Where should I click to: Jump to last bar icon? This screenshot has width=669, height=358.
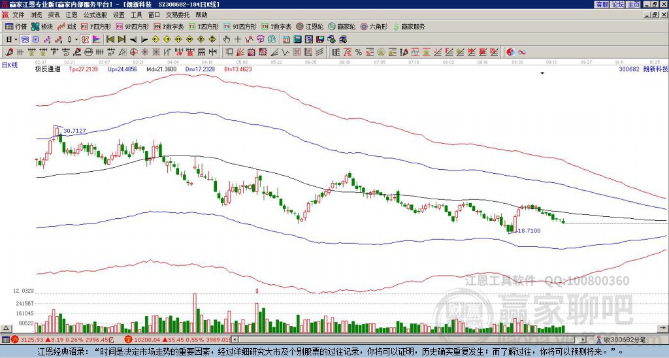tap(122, 40)
